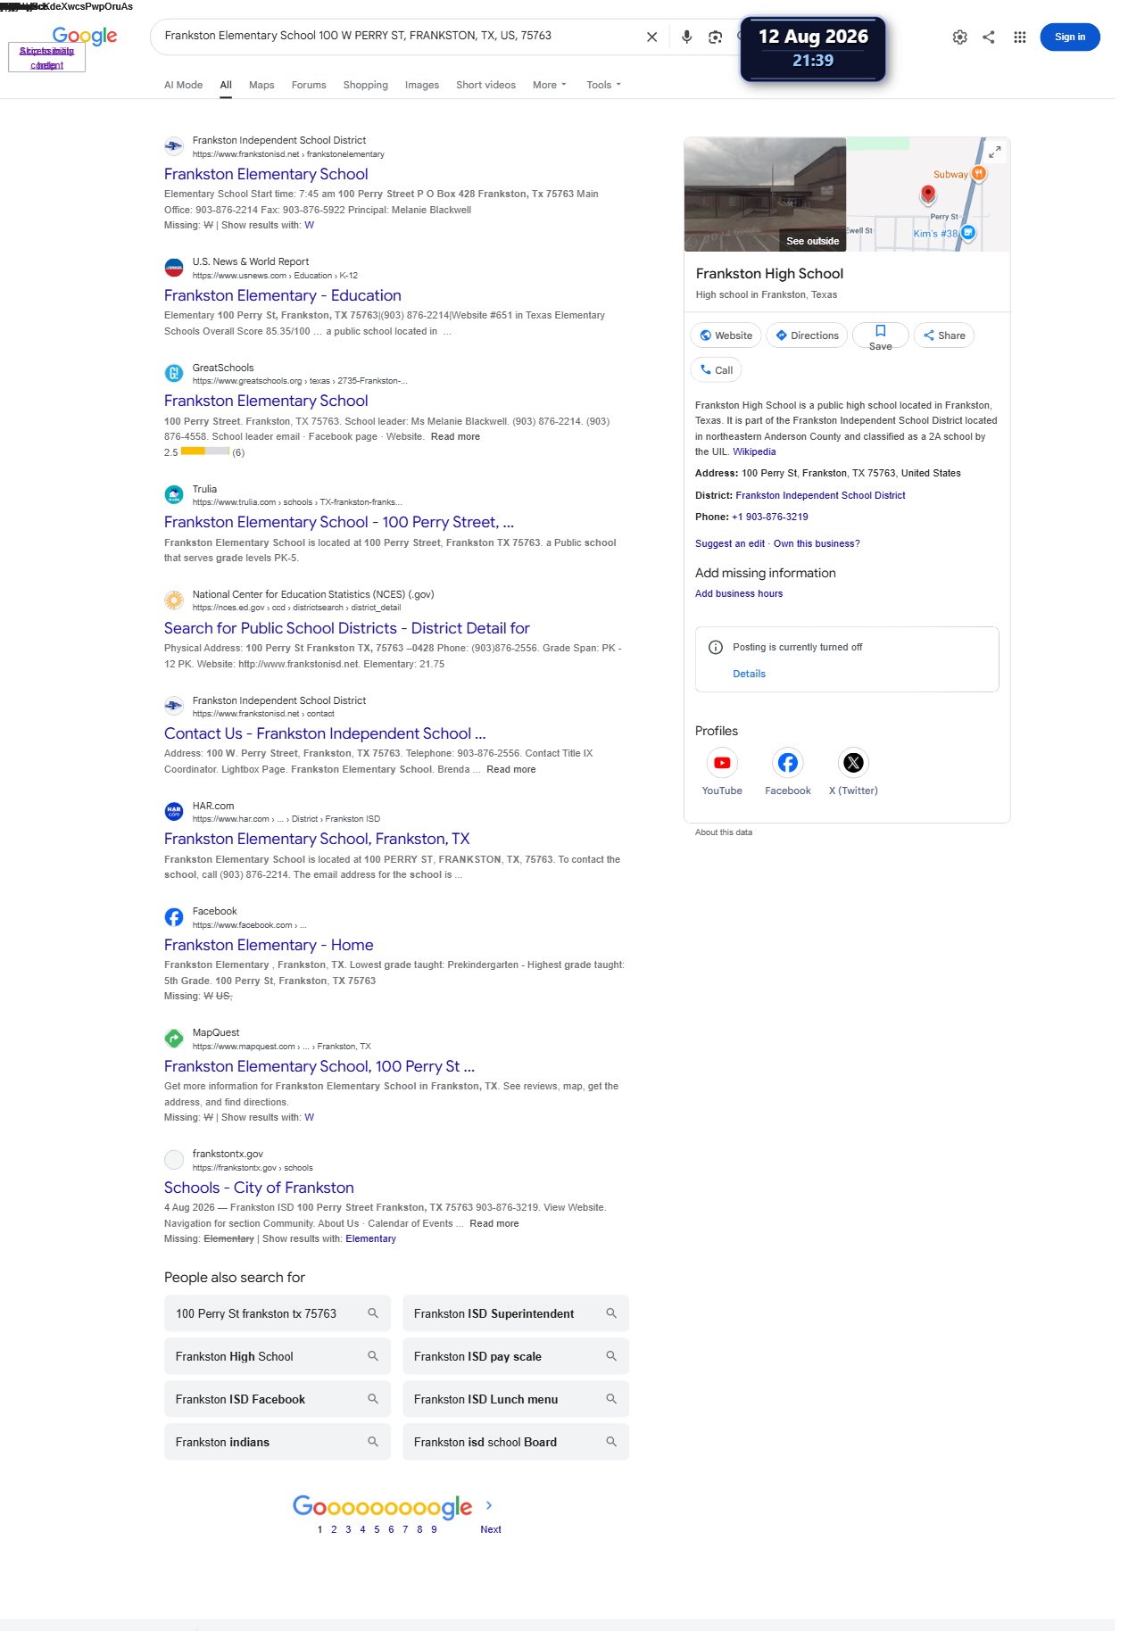Click the Website button in knowledge panel

(x=726, y=335)
